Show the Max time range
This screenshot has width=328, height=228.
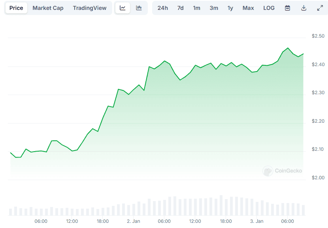[x=248, y=8]
